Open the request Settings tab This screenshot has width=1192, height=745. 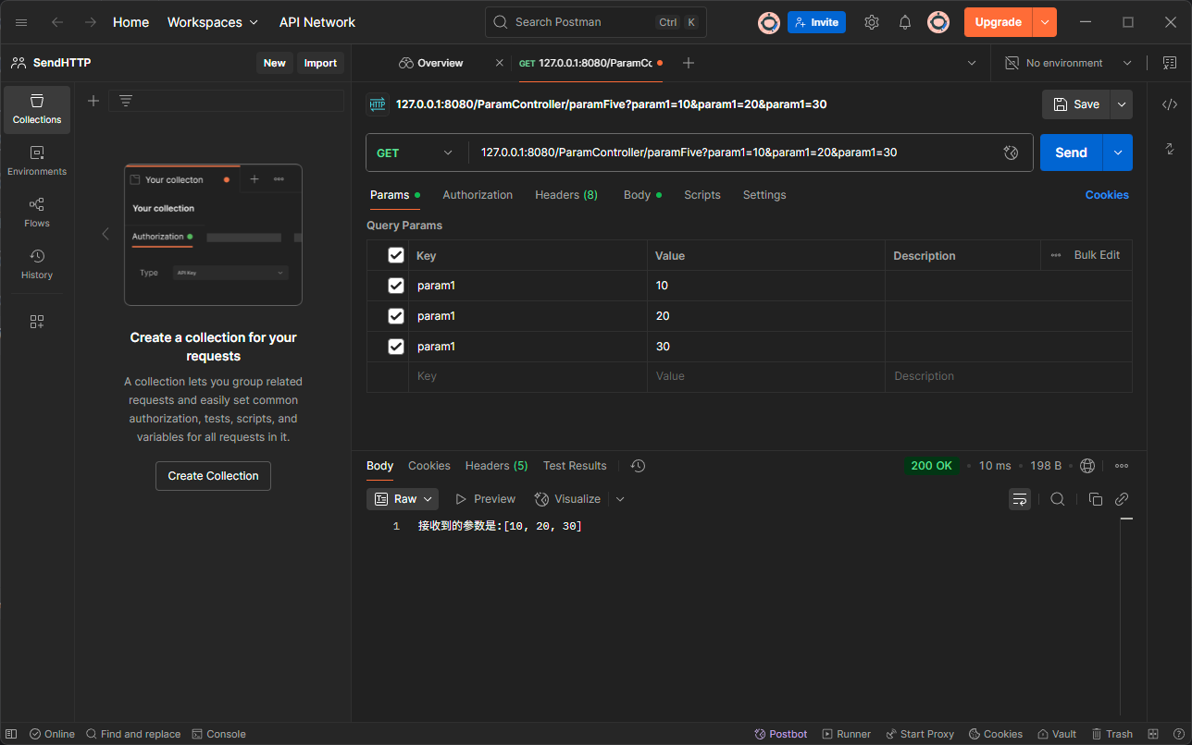[x=764, y=195]
